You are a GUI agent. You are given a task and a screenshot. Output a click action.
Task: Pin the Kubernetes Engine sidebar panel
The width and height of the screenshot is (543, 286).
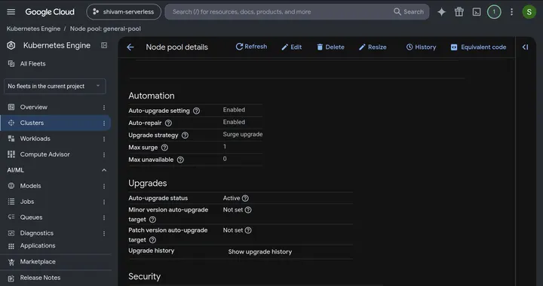coord(104,45)
